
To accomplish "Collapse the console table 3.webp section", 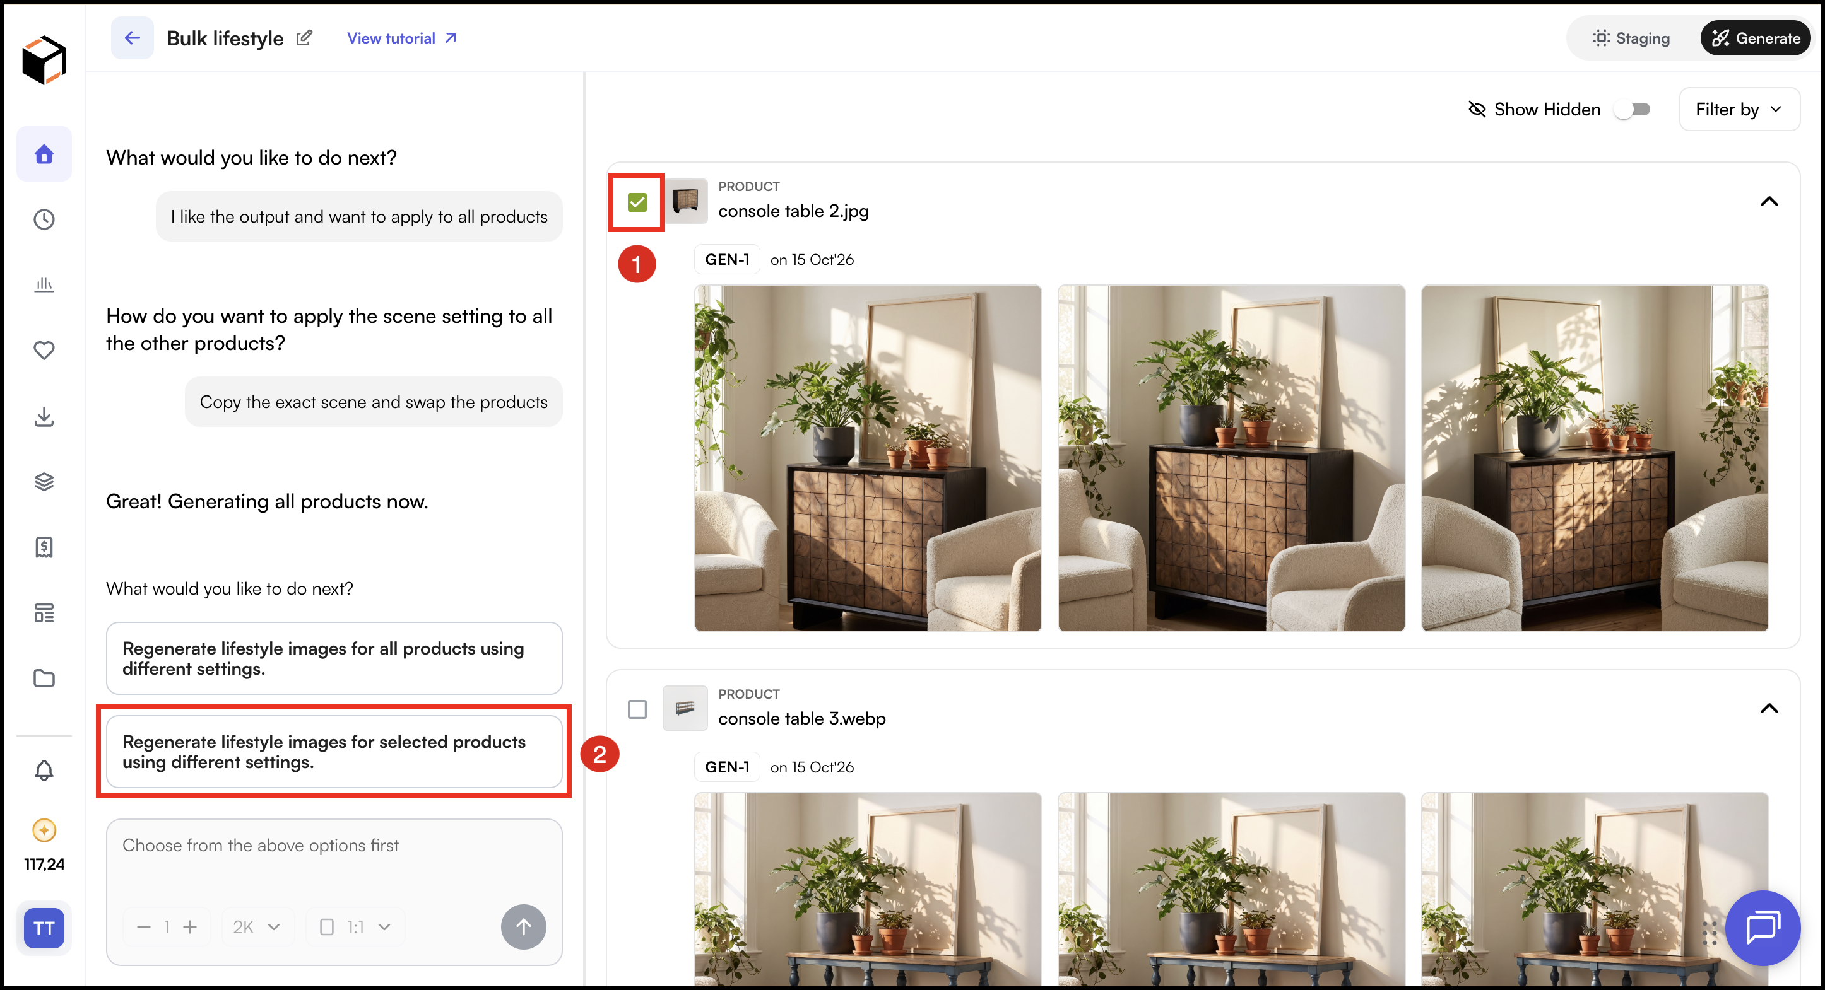I will click(x=1768, y=709).
